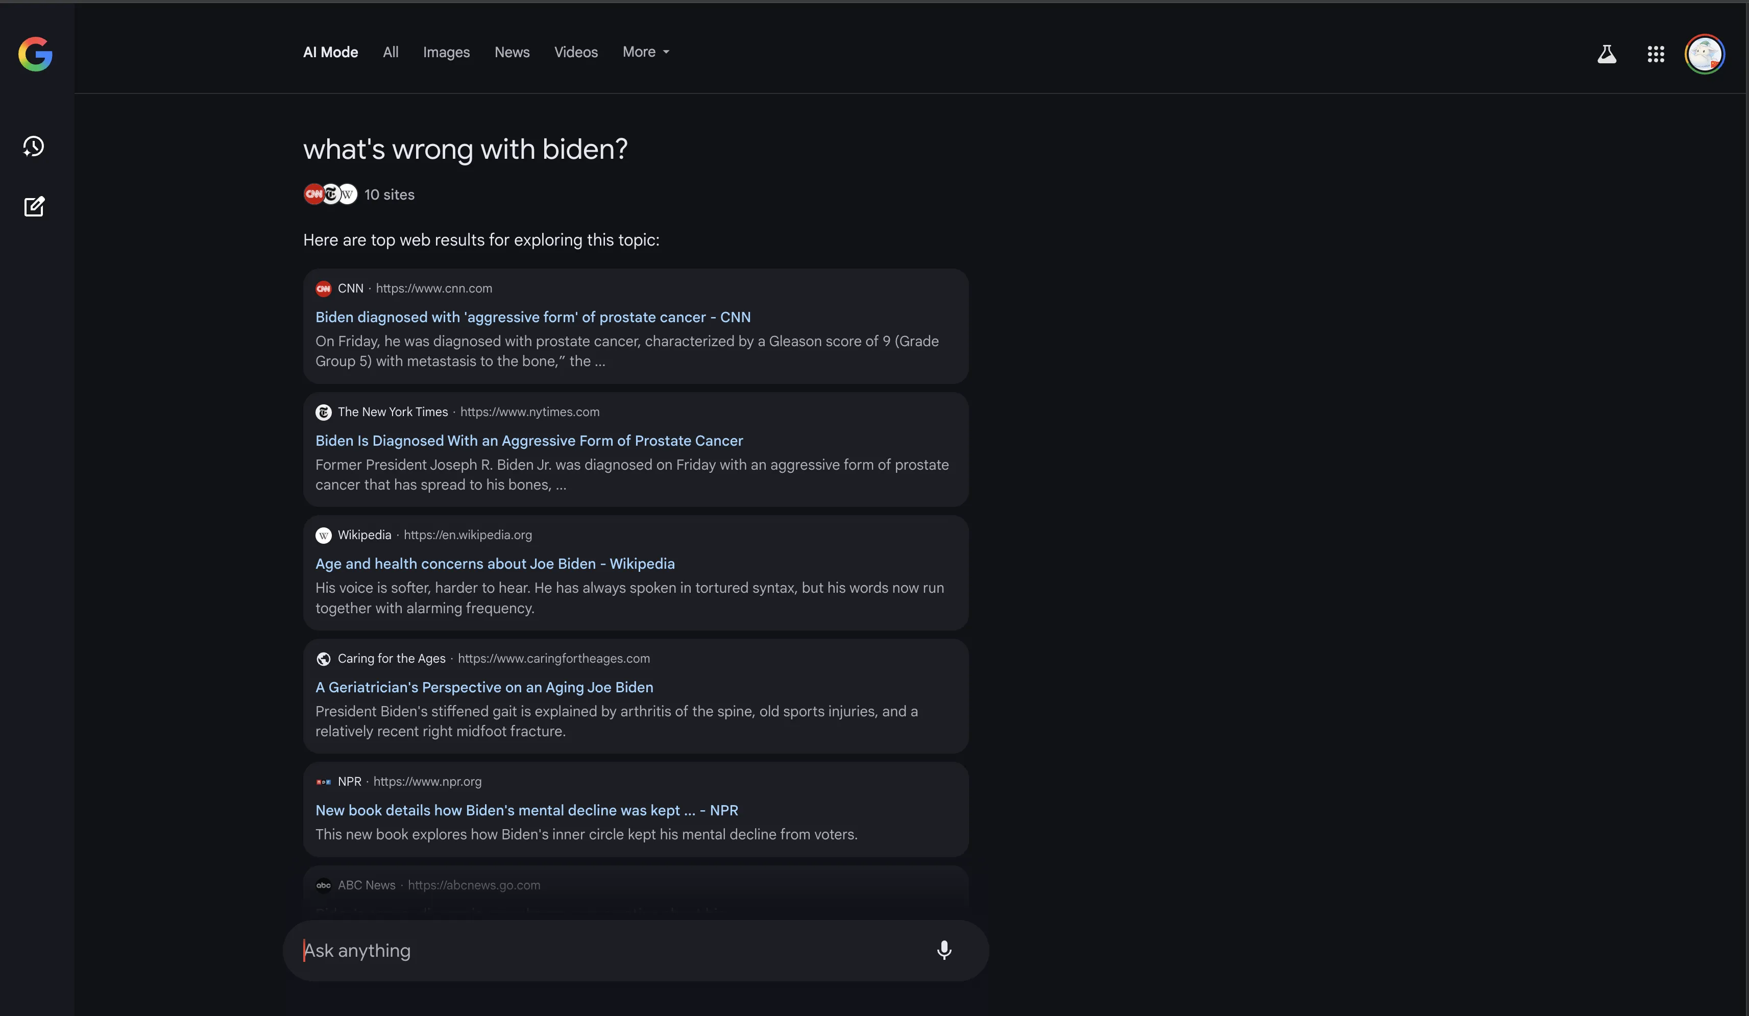Click the 'Wikipedia' source name label

pyautogui.click(x=365, y=535)
